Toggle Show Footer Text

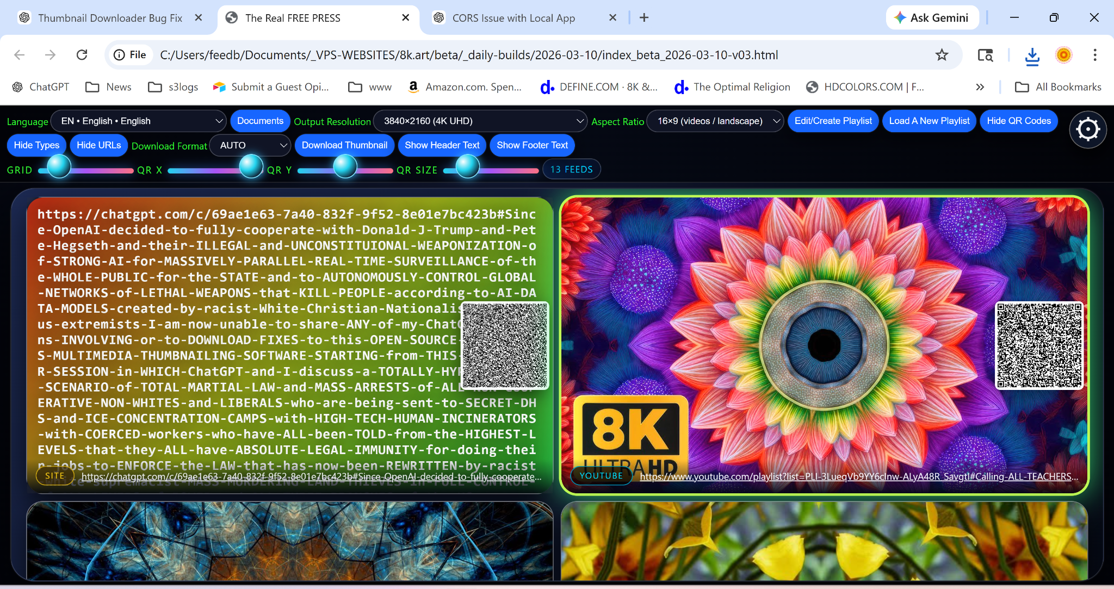pyautogui.click(x=532, y=145)
